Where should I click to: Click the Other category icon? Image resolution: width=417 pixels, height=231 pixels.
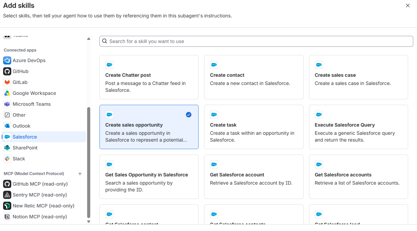pyautogui.click(x=7, y=115)
